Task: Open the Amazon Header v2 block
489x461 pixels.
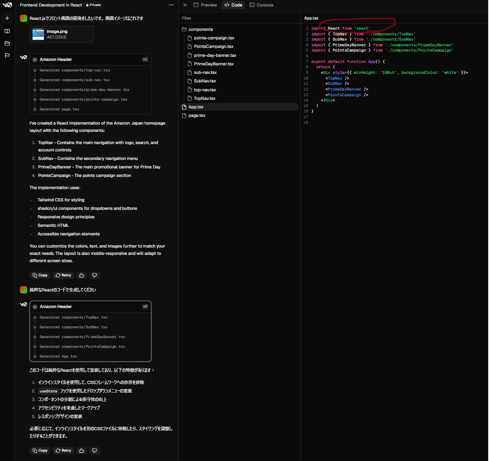Action: click(90, 306)
